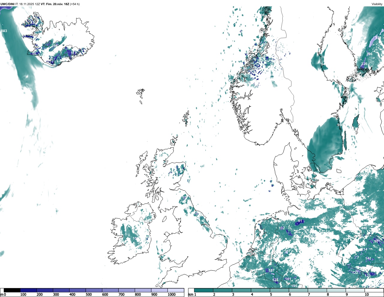Click the '167' value near Belgium
This screenshot has width=384, height=297.
pos(271,270)
